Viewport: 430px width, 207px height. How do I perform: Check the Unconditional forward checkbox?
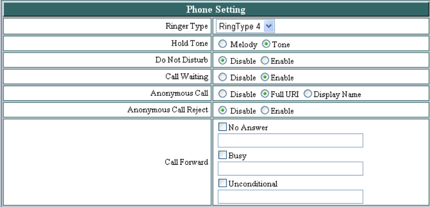[x=222, y=183]
